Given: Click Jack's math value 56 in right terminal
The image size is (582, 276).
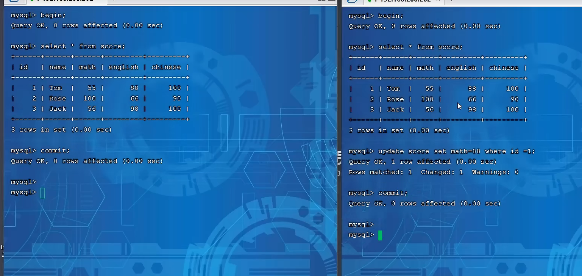Looking at the screenshot, I should point(429,110).
